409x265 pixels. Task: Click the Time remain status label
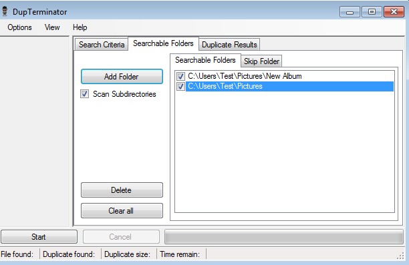tap(180, 254)
